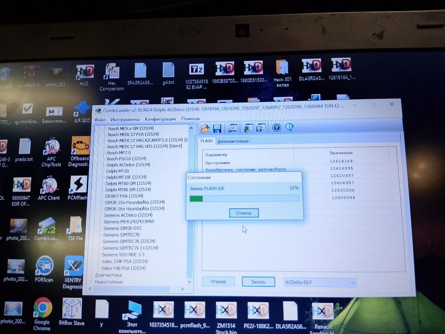Select Bosch MEDC17 PSA (J2534) module
The height and width of the screenshot is (334, 445).
point(133,134)
